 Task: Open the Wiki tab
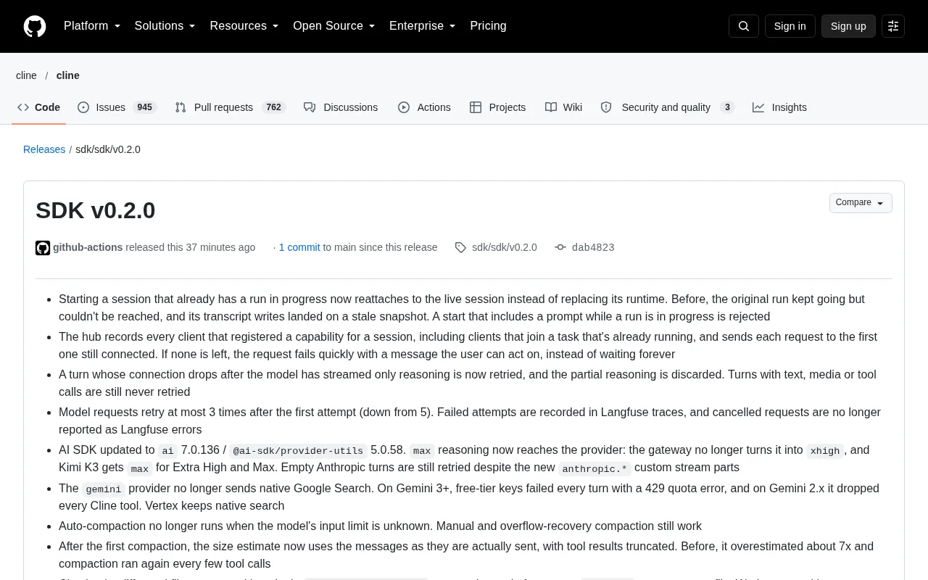tap(563, 107)
